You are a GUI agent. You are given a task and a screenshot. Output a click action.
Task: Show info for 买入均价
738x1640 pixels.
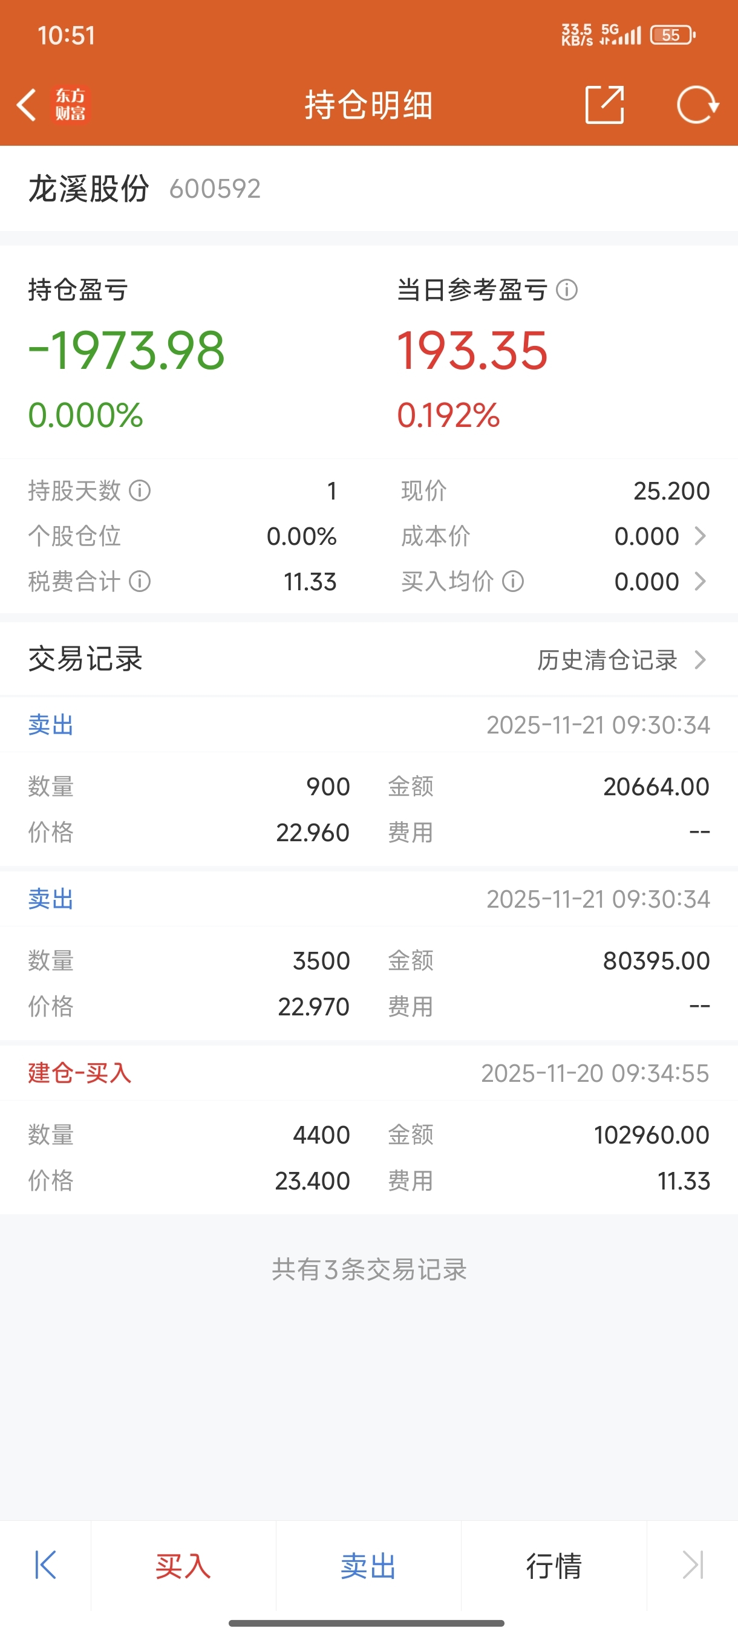click(513, 581)
